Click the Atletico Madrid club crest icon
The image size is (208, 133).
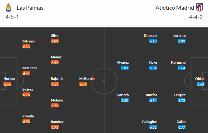199,7
